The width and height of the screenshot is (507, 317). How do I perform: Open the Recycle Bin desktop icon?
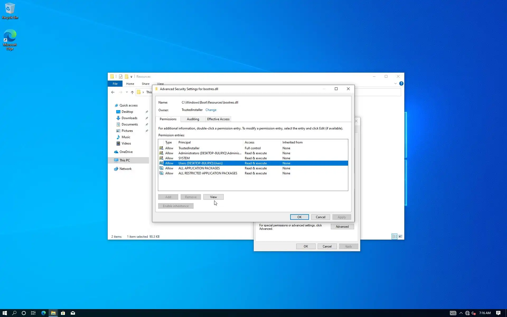(10, 11)
